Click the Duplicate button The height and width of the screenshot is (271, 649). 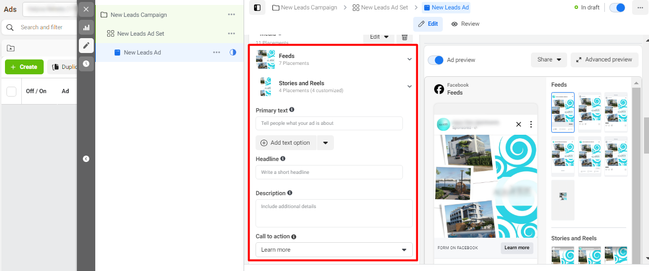coord(63,67)
